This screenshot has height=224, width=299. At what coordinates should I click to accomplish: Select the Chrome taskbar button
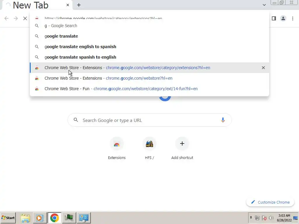54,218
